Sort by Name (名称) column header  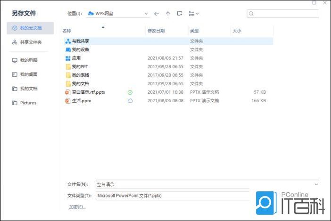(66, 31)
